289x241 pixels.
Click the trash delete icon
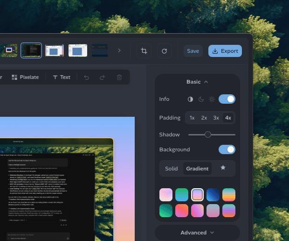pos(119,78)
